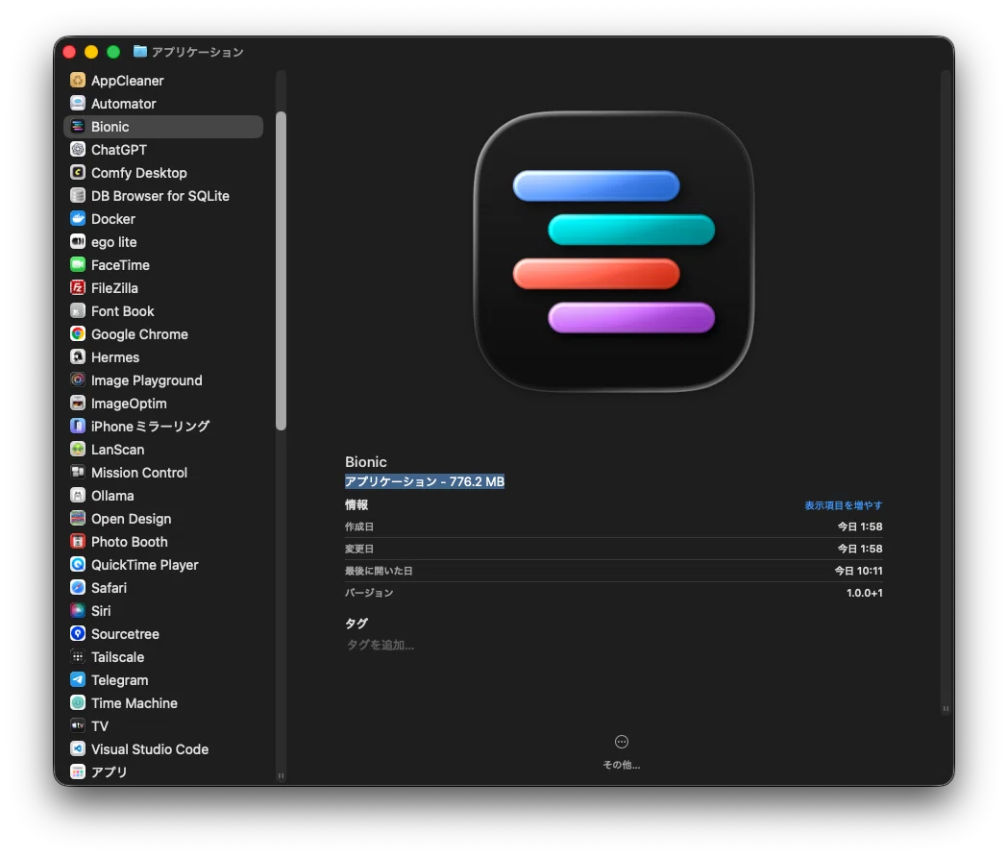
Task: Click the window title アプリケーション
Action: tap(197, 52)
